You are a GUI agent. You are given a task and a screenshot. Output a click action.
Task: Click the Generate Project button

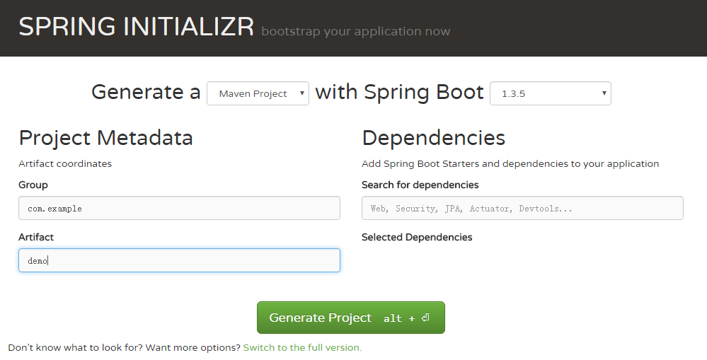coord(351,318)
